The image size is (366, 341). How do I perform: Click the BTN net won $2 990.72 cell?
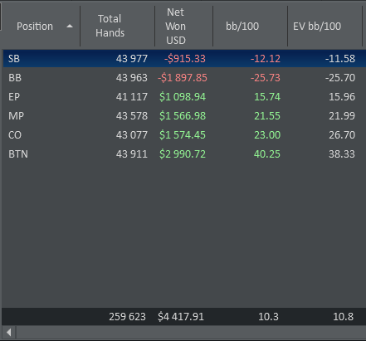coord(183,154)
